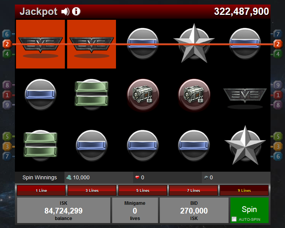Image resolution: width=285 pixels, height=228 pixels.
Task: Enable the AUTO-SPIN checkbox
Action: (234, 219)
